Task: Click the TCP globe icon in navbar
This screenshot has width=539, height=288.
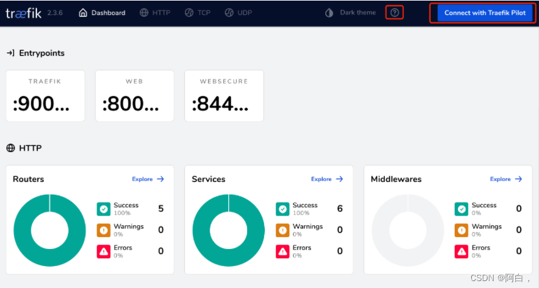Action: [189, 13]
